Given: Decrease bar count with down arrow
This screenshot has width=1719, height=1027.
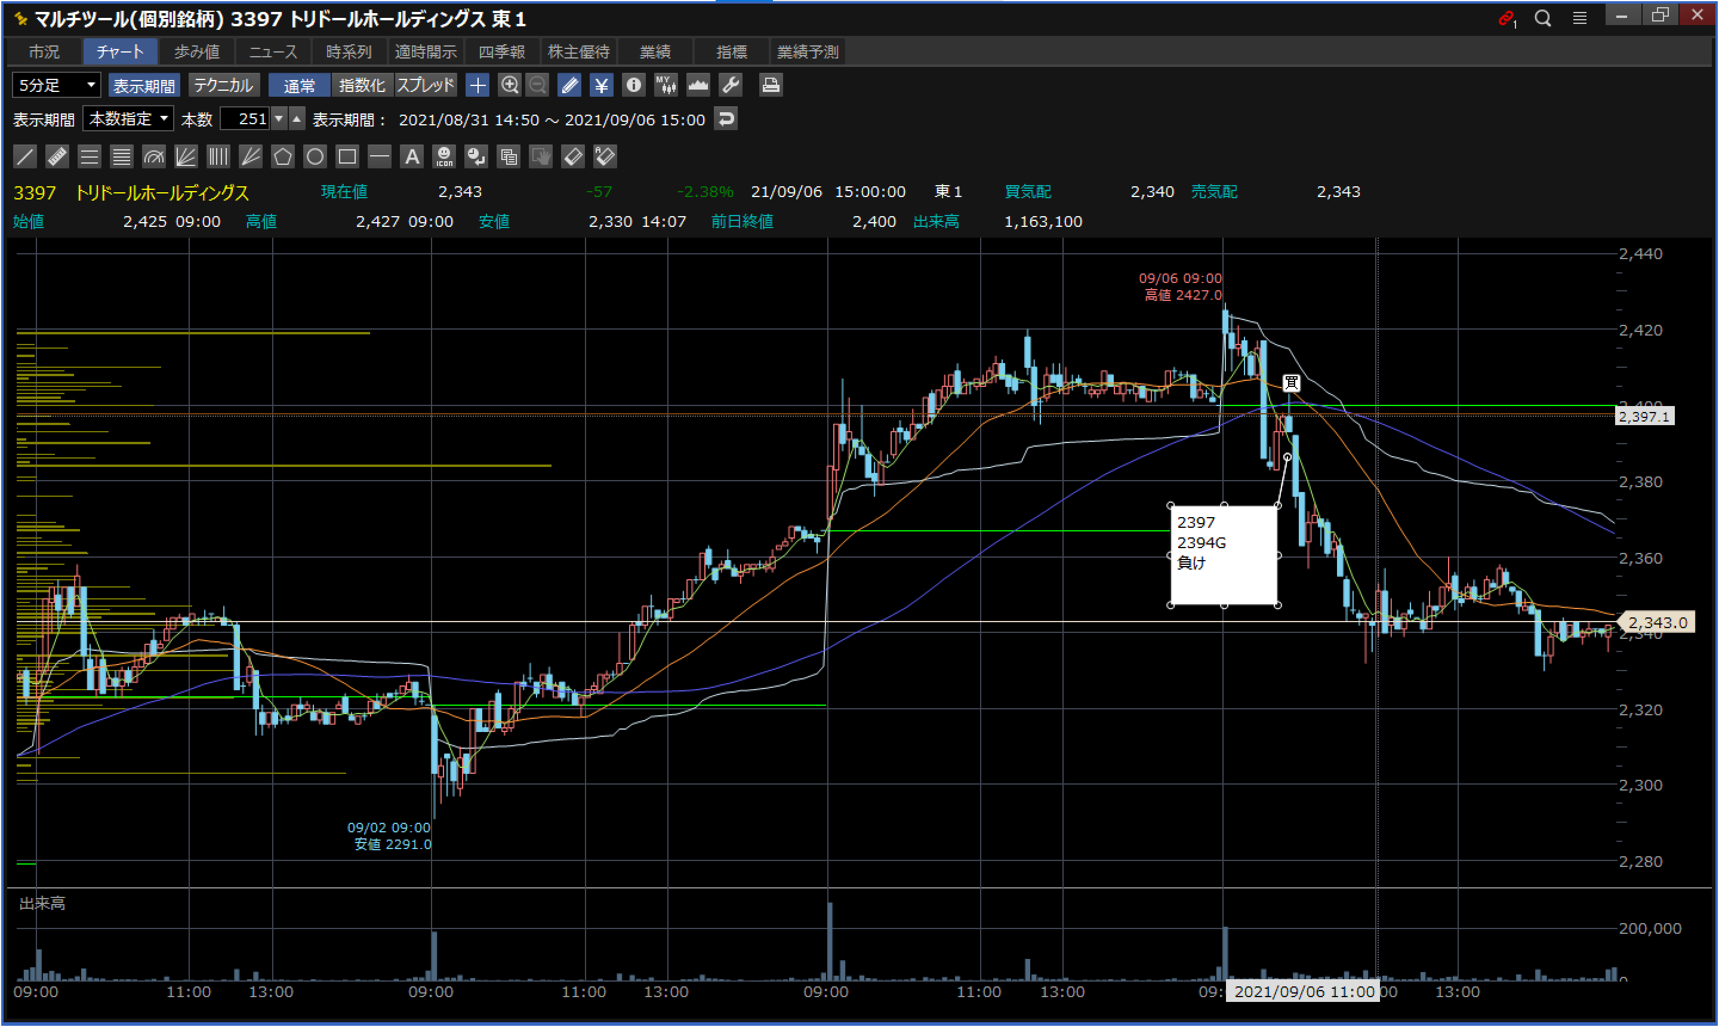Looking at the screenshot, I should click(279, 119).
